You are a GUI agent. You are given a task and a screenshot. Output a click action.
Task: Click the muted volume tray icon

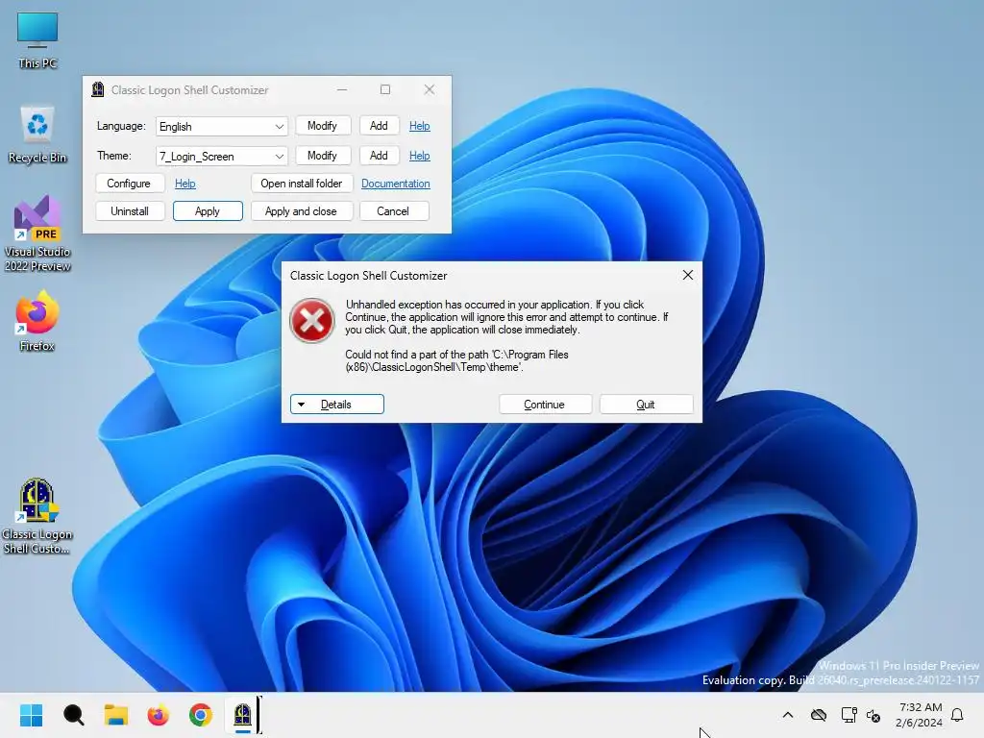pyautogui.click(x=873, y=715)
